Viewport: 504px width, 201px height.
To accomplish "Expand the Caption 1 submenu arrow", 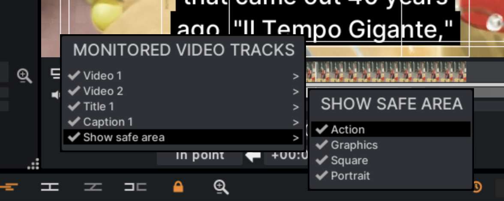I will coord(296,123).
